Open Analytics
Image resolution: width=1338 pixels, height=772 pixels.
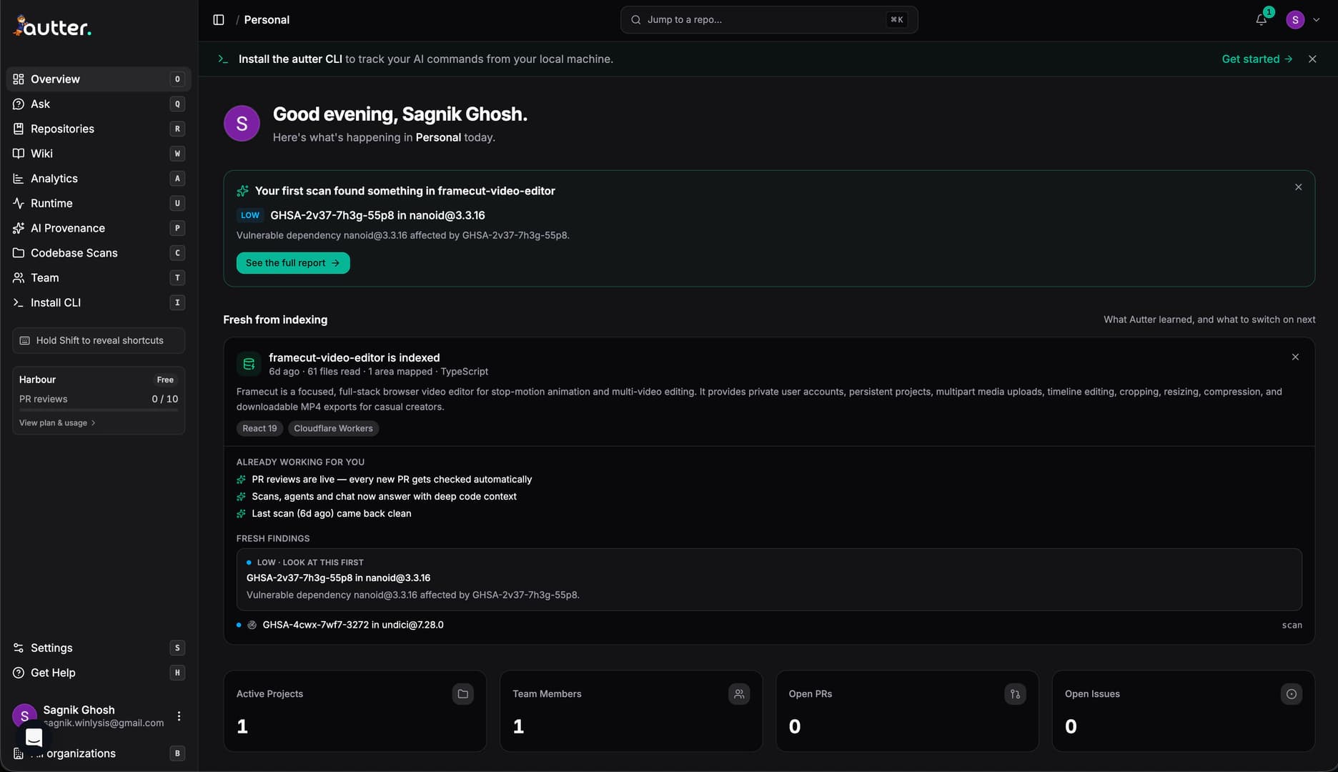pos(99,179)
